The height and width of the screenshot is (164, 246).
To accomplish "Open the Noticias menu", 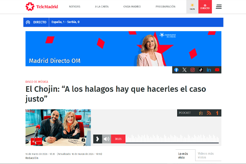I will (x=75, y=7).
